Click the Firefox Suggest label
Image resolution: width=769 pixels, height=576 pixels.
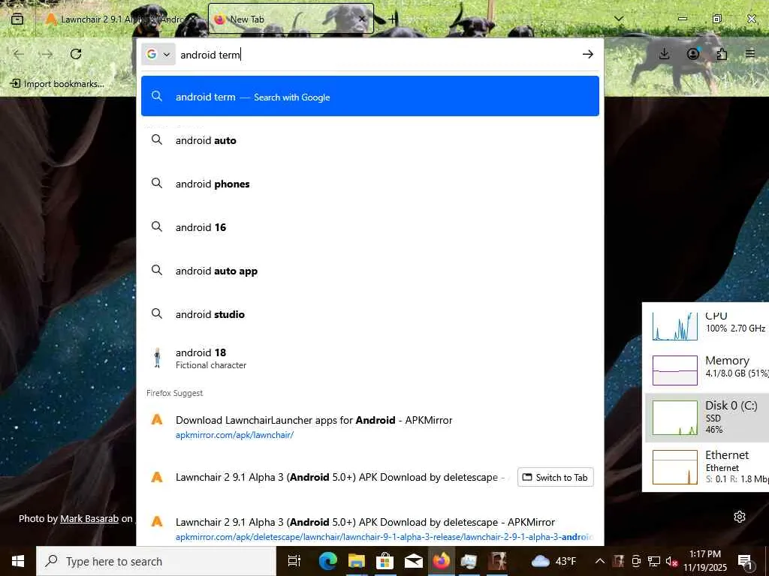[x=174, y=393]
